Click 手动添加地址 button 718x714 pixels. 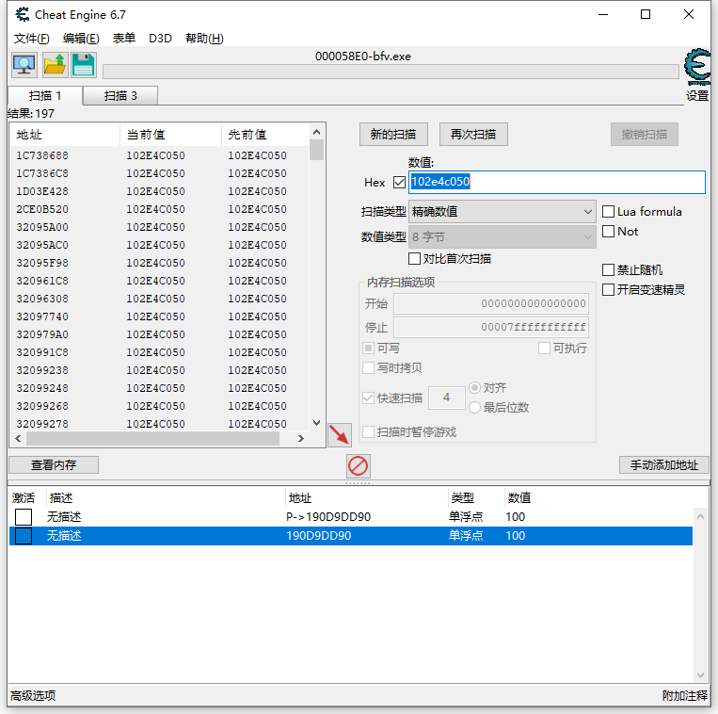coord(664,465)
